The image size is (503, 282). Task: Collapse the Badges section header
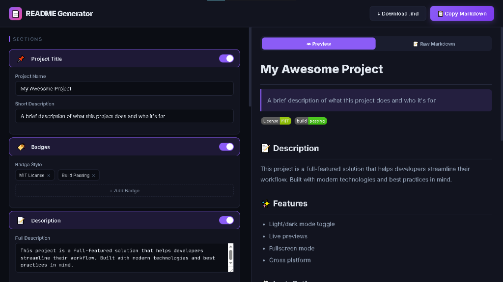124,147
